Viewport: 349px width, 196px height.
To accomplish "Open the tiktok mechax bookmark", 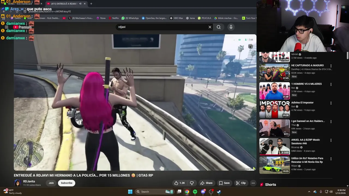I will click(x=226, y=18).
